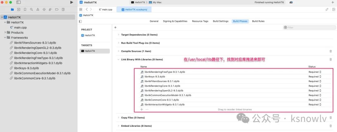337x132 pixels.
Task: Expand the Products group in navigator
Action: (5, 32)
